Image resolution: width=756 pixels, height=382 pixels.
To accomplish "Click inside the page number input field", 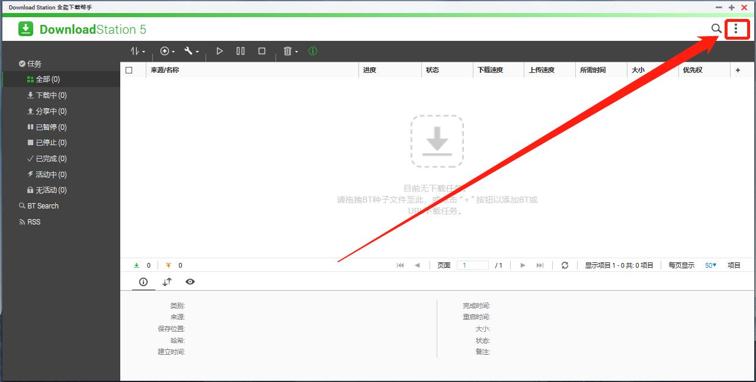I will click(x=472, y=265).
